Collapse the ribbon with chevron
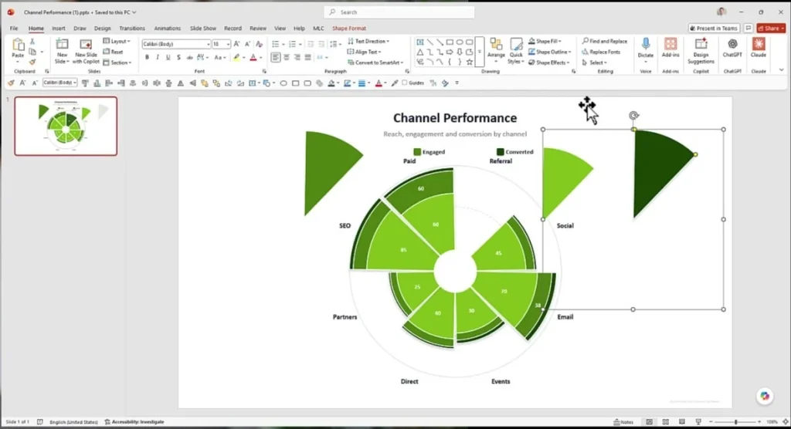The width and height of the screenshot is (791, 429). [x=782, y=70]
